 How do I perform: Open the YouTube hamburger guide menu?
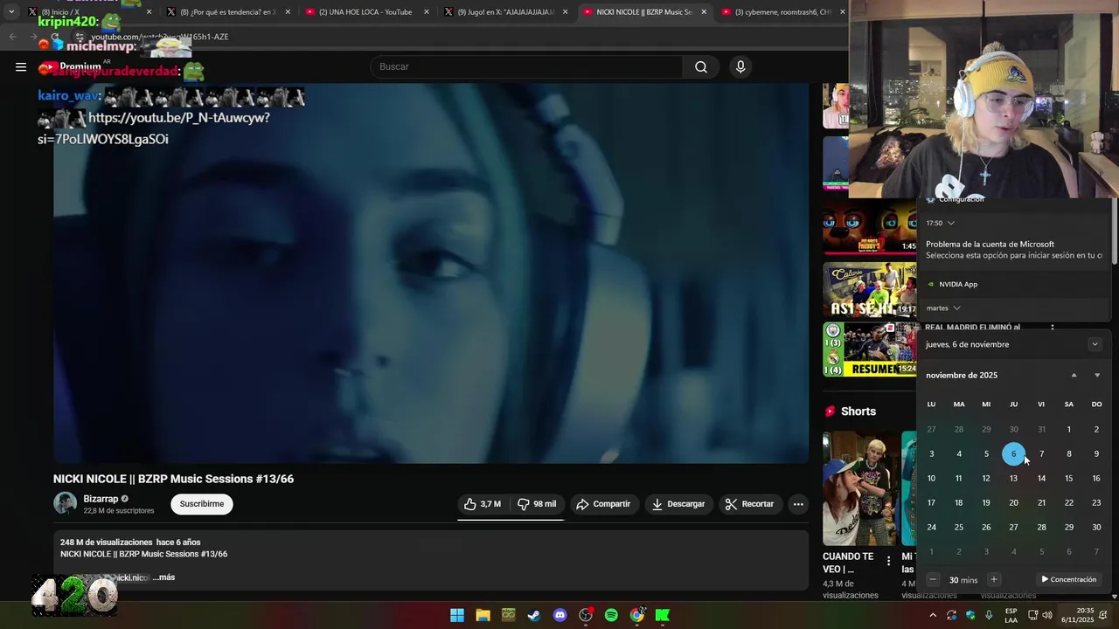click(x=21, y=66)
